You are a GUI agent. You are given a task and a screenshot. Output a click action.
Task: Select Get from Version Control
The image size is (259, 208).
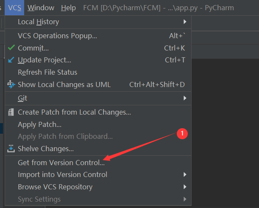tap(61, 163)
